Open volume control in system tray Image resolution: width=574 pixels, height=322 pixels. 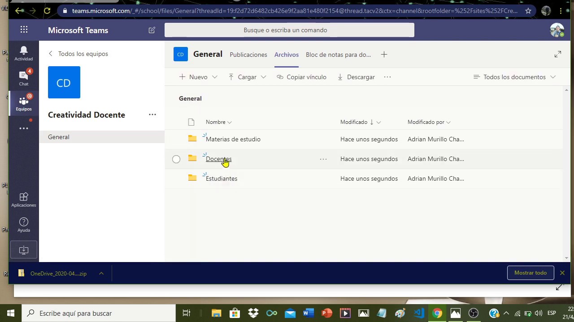pos(539,313)
